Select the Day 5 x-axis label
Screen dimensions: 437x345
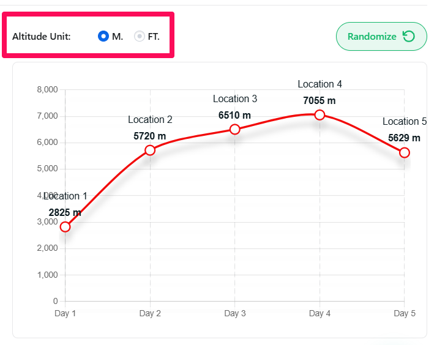click(405, 314)
